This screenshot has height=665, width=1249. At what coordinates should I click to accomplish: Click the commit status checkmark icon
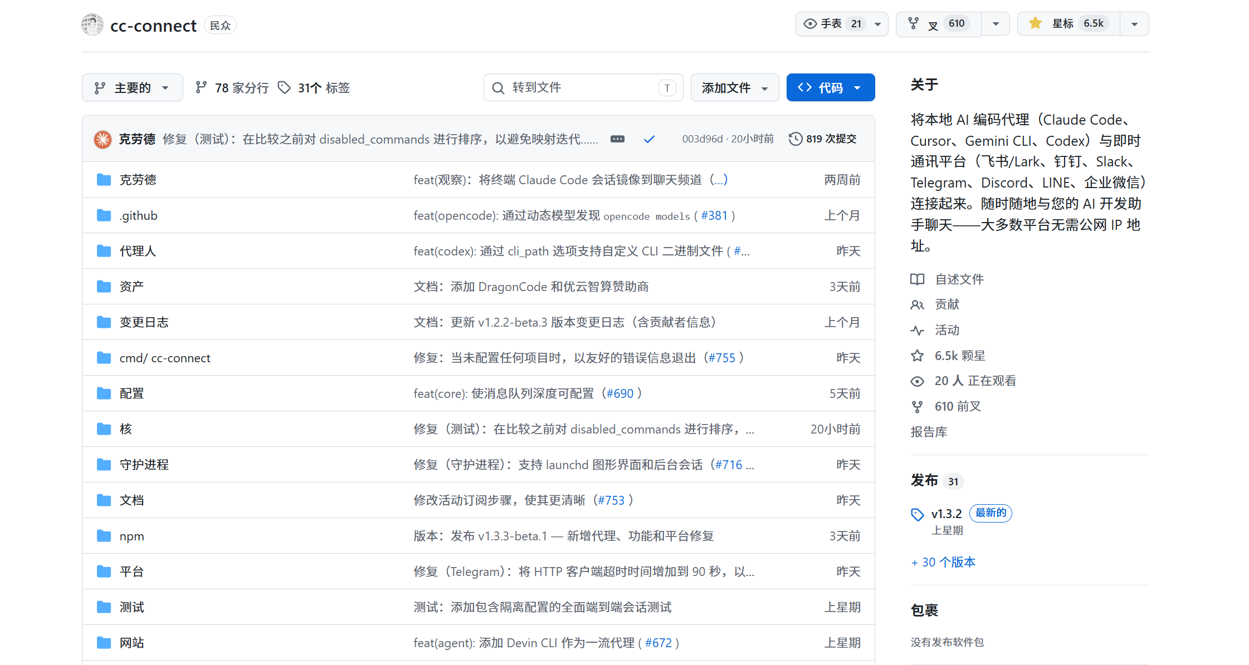tap(649, 139)
